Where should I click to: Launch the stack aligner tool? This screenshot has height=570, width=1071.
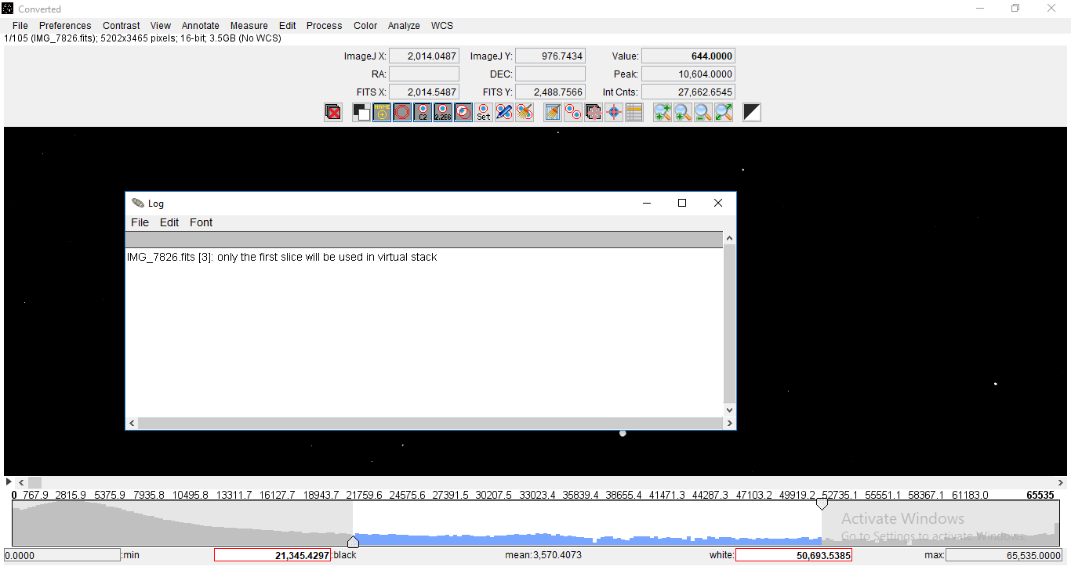(x=594, y=113)
